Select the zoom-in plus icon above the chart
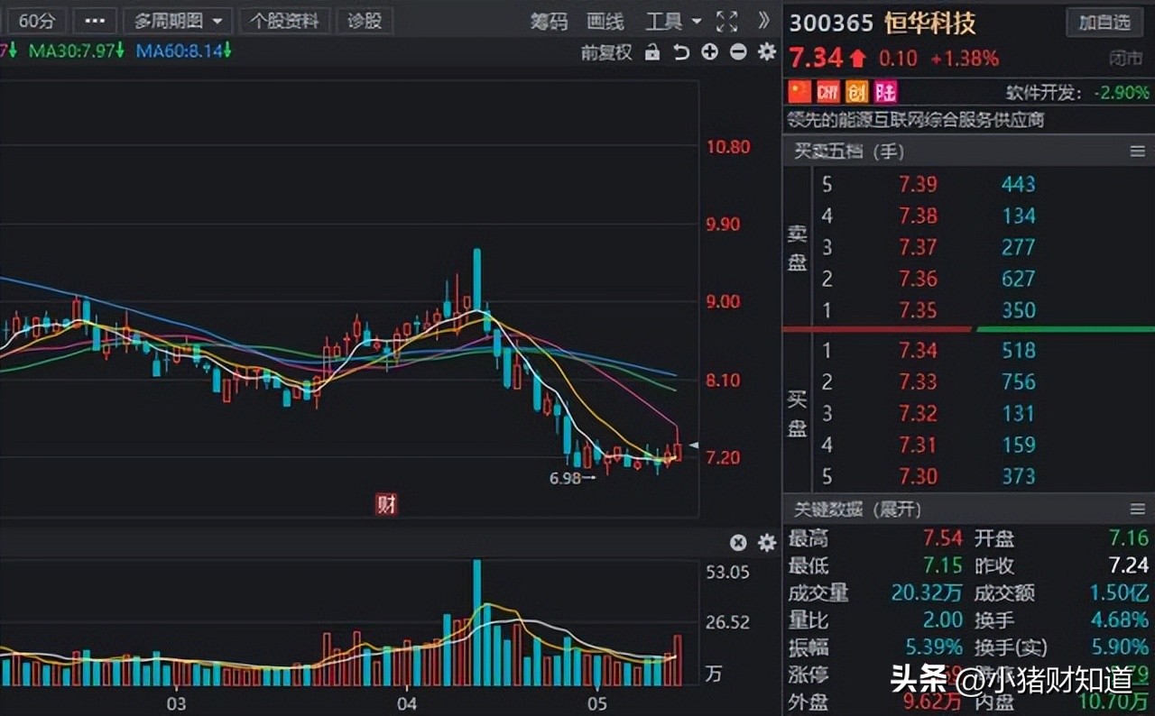1155x716 pixels. 709,52
